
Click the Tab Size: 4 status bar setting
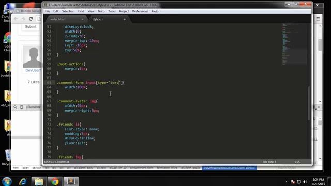coord(269,162)
